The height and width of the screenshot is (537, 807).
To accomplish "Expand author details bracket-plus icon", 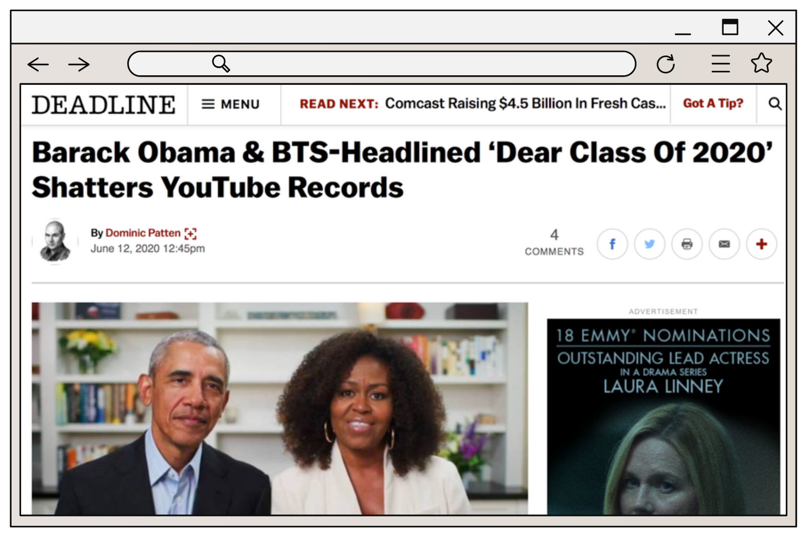I will pos(191,233).
